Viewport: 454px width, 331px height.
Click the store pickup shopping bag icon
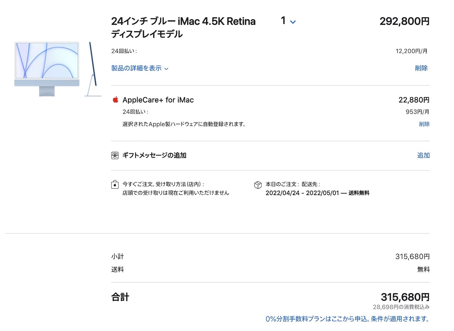(115, 185)
